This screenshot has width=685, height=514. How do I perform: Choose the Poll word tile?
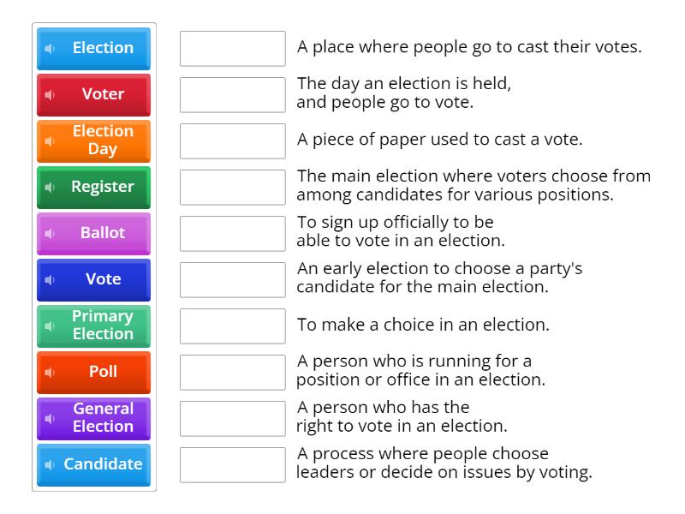pyautogui.click(x=103, y=372)
